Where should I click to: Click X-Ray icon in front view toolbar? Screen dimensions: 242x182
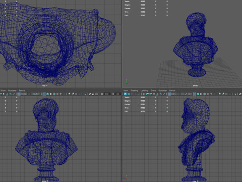(90, 94)
